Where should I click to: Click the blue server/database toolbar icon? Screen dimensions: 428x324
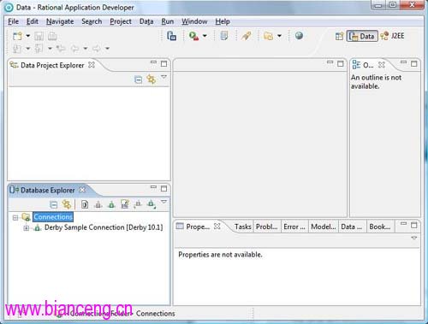pos(171,36)
